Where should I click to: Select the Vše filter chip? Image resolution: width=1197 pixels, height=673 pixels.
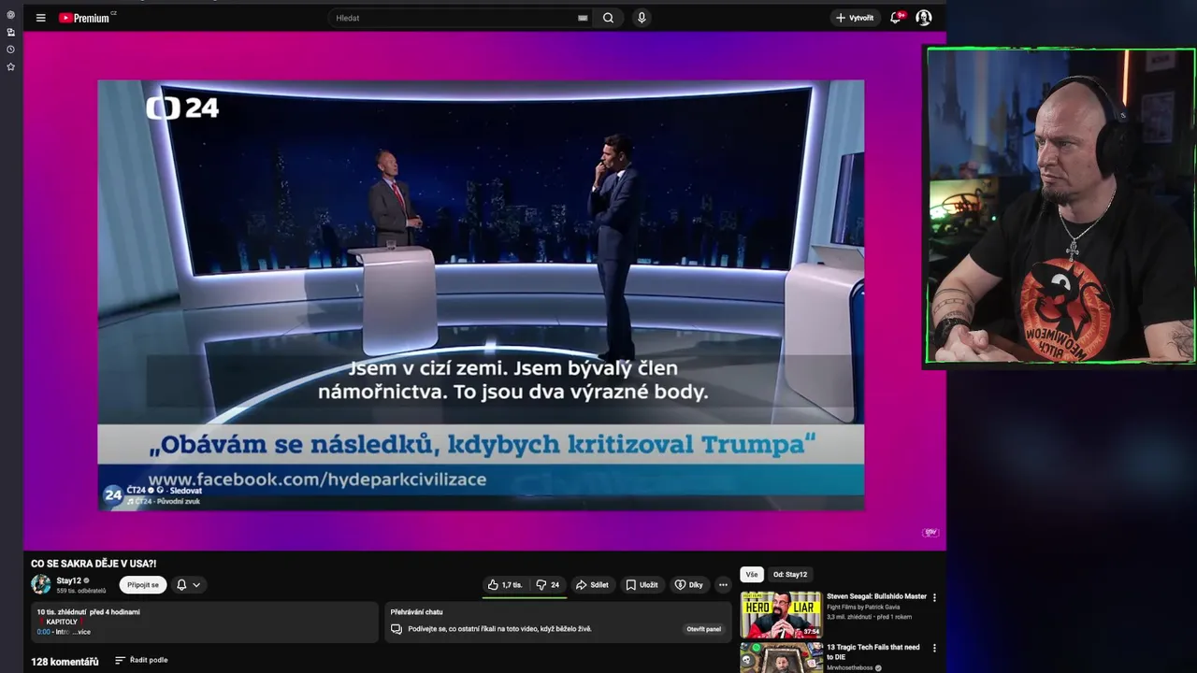(752, 575)
